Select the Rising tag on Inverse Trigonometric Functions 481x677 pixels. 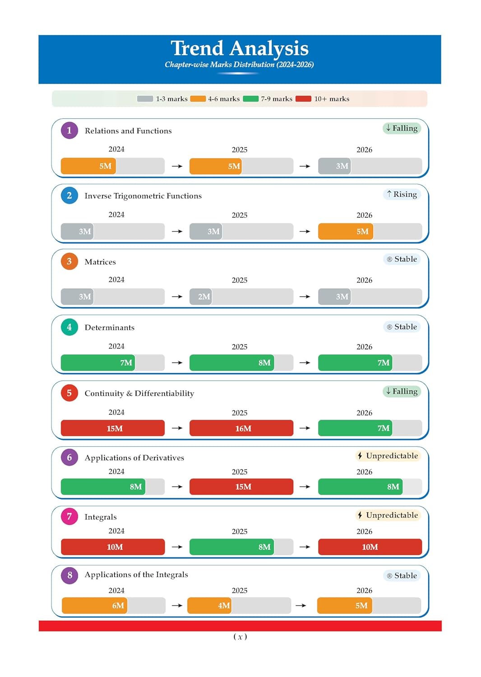tap(402, 194)
